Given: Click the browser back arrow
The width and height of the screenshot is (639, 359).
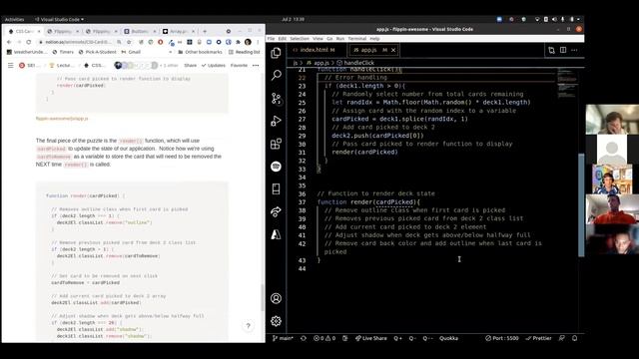Looking at the screenshot, I should tap(9, 42).
